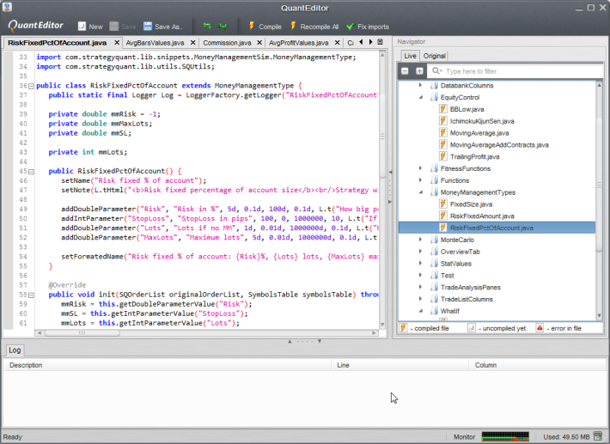Collapse init method fold at line 58
The image size is (610, 444).
click(32, 295)
